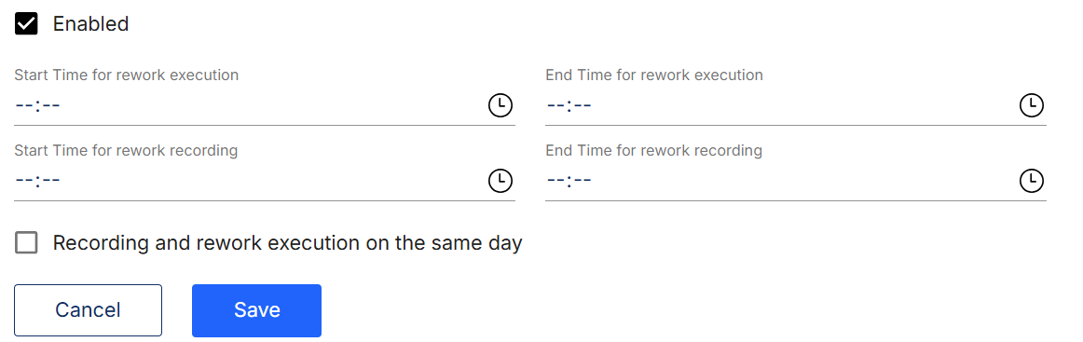Open clock picker for Start Time rework recording
Image resolution: width=1083 pixels, height=342 pixels.
point(500,181)
